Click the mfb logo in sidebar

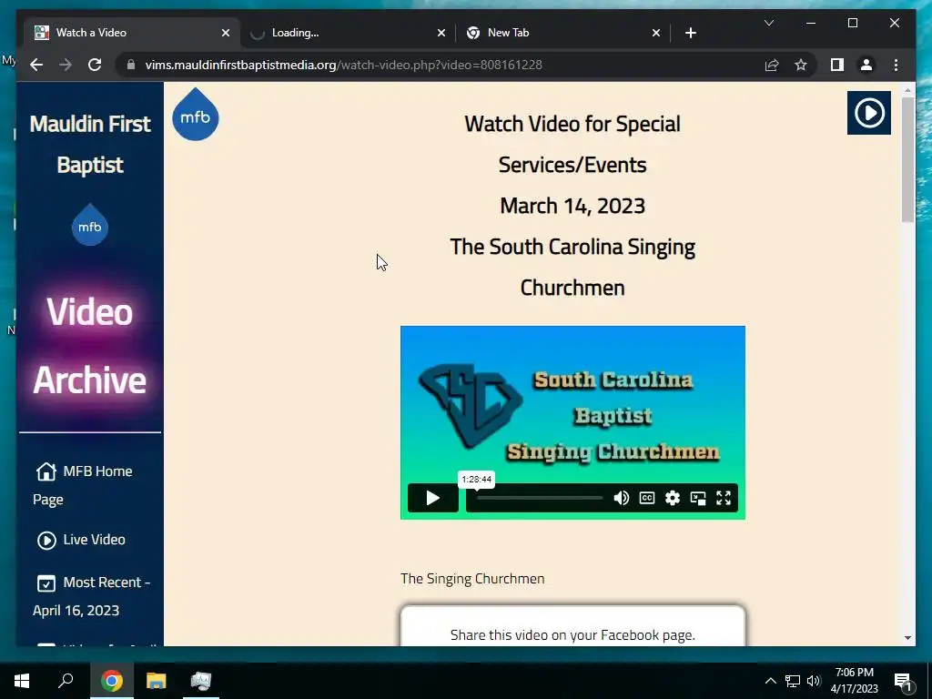point(90,225)
